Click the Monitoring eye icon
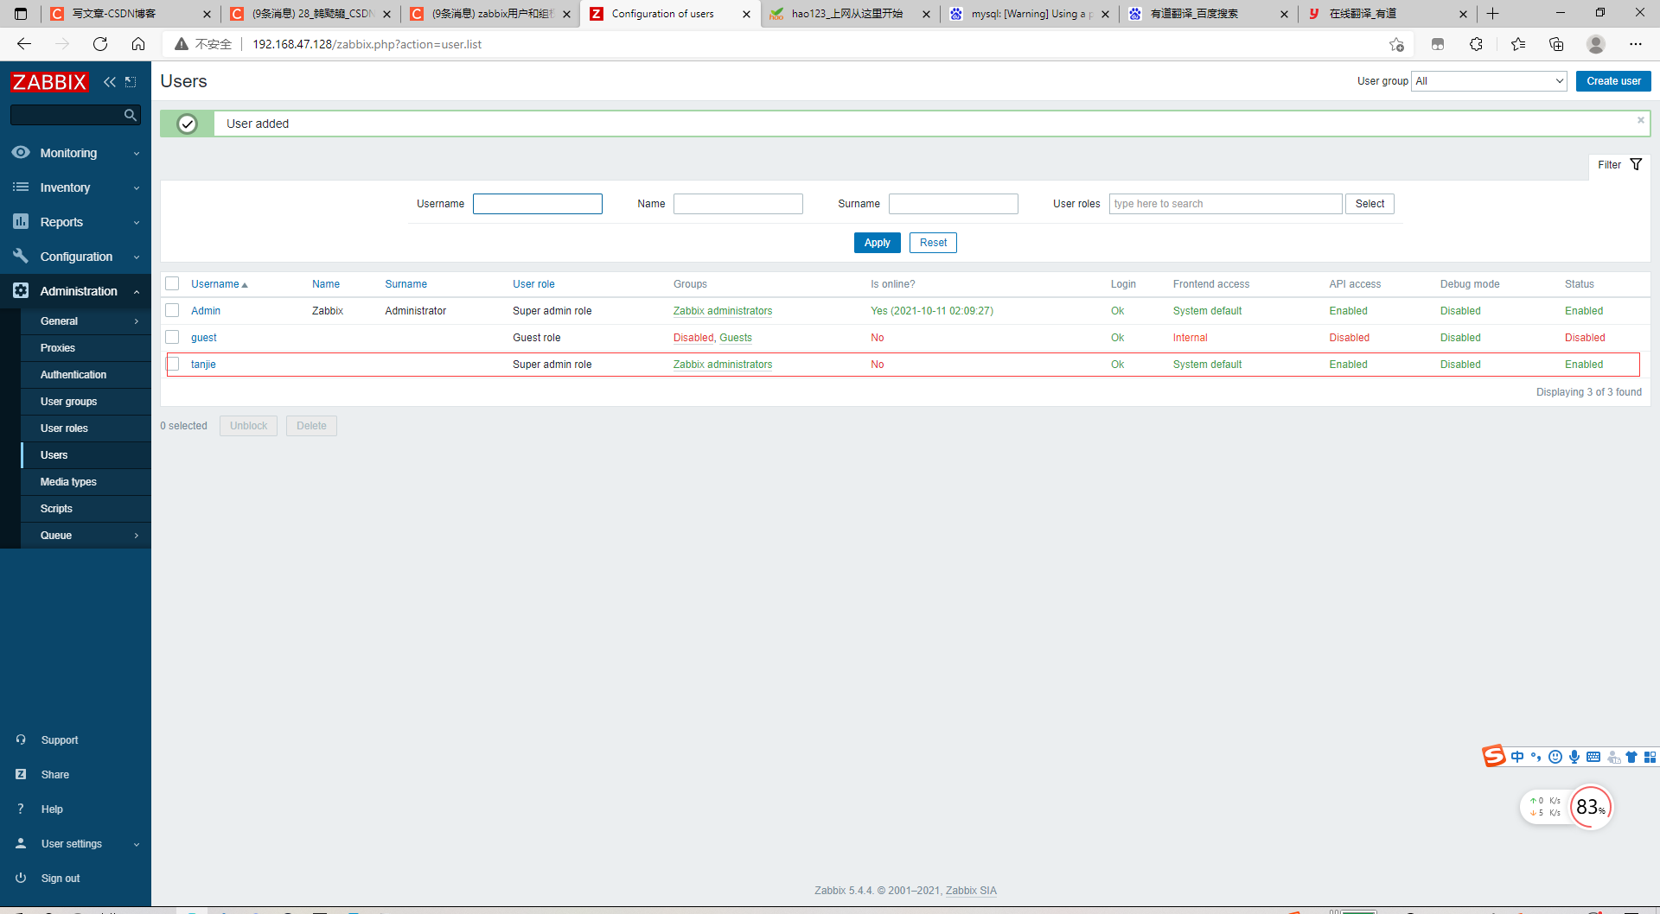 coord(21,152)
